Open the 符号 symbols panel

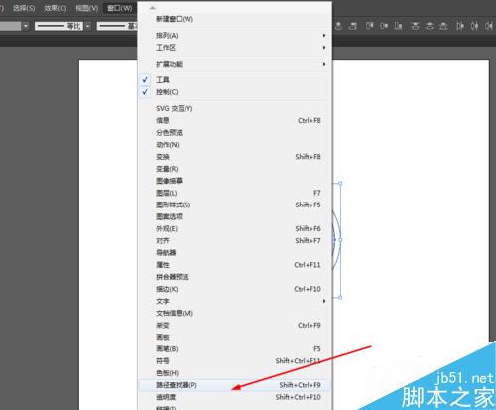click(x=234, y=361)
